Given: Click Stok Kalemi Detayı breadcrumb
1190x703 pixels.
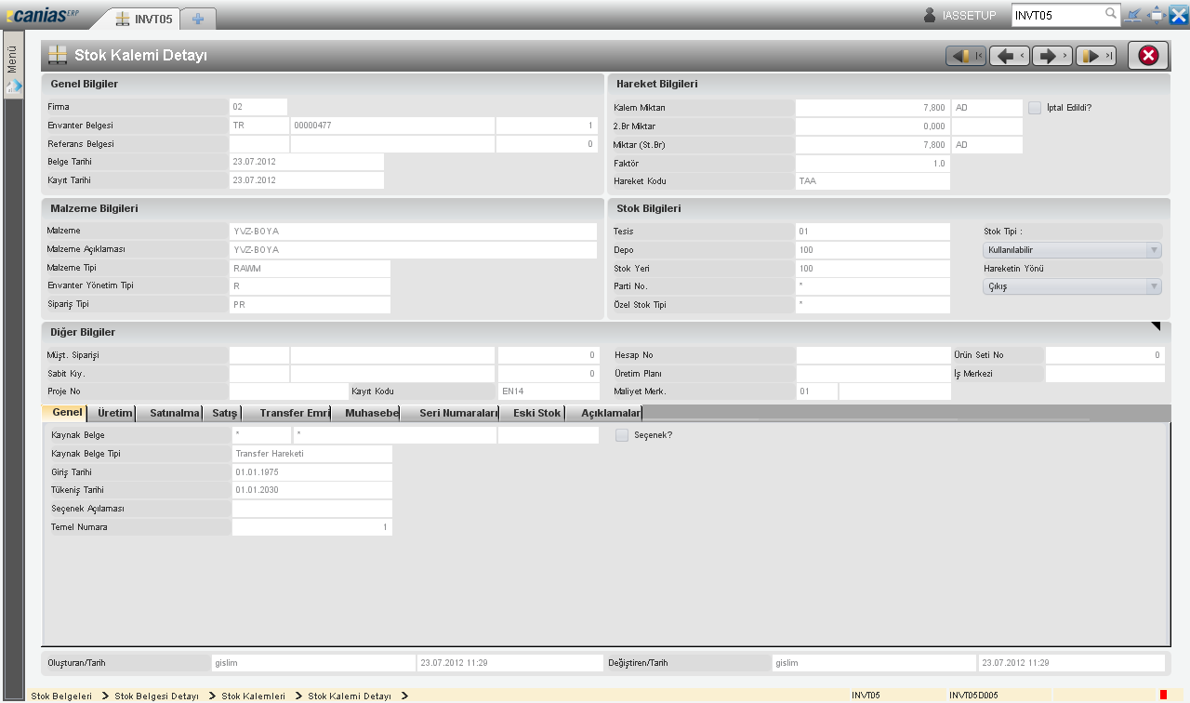Looking at the screenshot, I should [x=350, y=696].
